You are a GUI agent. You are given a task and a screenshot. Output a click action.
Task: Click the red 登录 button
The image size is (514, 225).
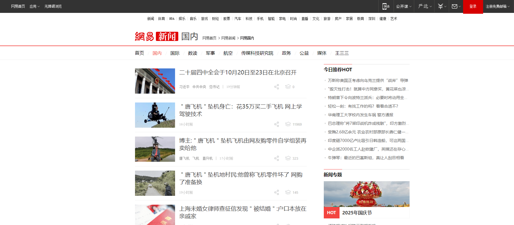[473, 7]
